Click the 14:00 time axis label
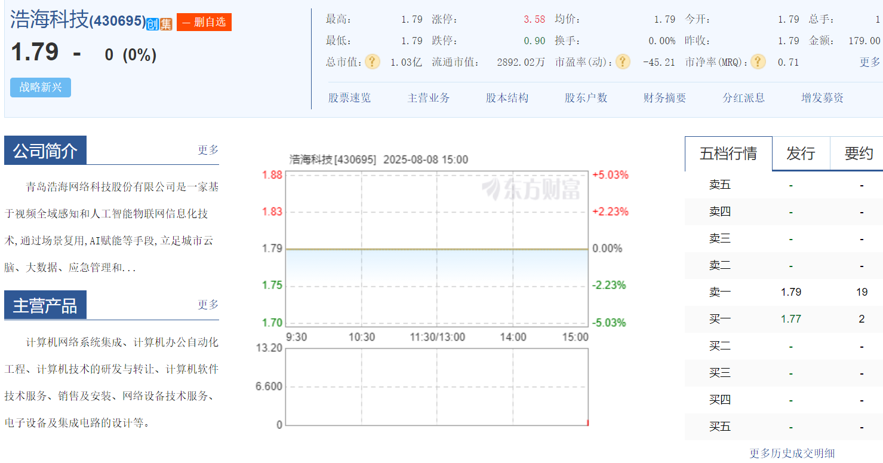The image size is (883, 463). coord(513,337)
